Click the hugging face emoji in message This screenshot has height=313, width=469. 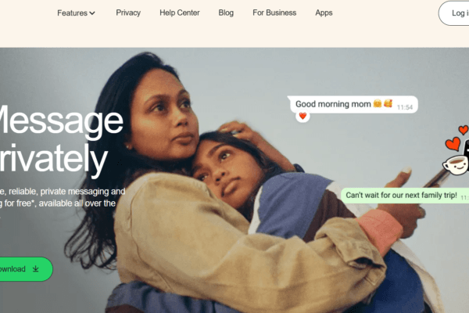(x=378, y=103)
